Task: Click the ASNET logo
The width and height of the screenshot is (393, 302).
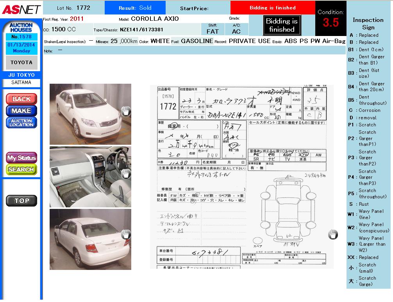Action: pos(21,9)
